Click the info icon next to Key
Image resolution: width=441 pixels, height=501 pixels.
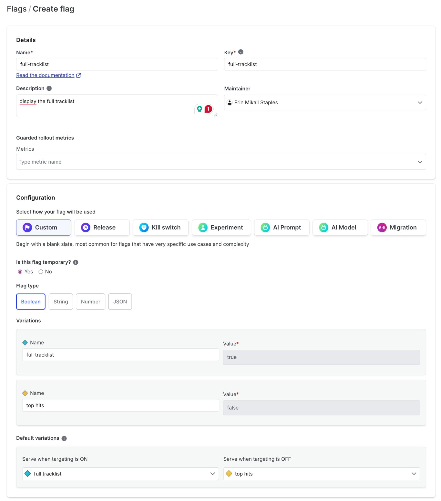click(240, 52)
